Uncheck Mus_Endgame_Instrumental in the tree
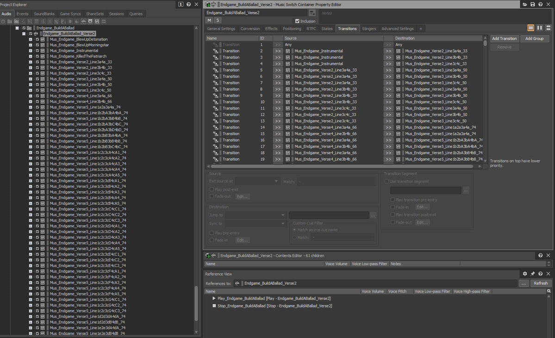The width and height of the screenshot is (555, 338). pos(37,51)
